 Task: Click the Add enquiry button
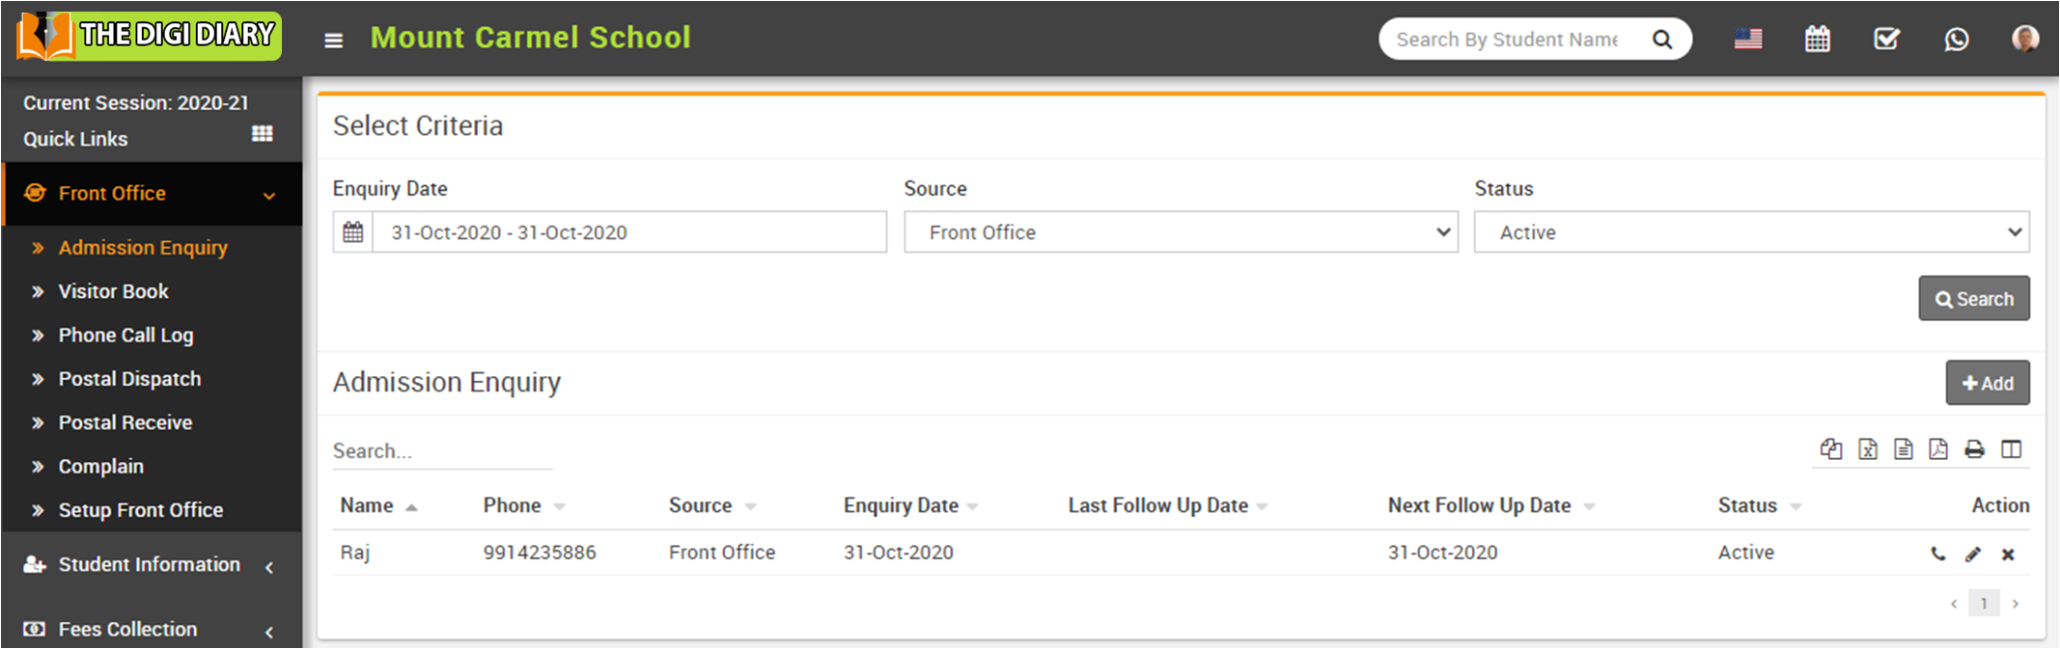[1987, 384]
